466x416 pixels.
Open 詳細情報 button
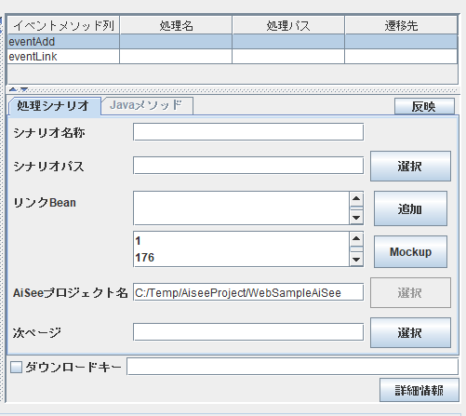[x=419, y=390]
